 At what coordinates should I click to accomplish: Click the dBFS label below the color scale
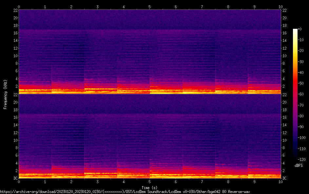click(299, 166)
